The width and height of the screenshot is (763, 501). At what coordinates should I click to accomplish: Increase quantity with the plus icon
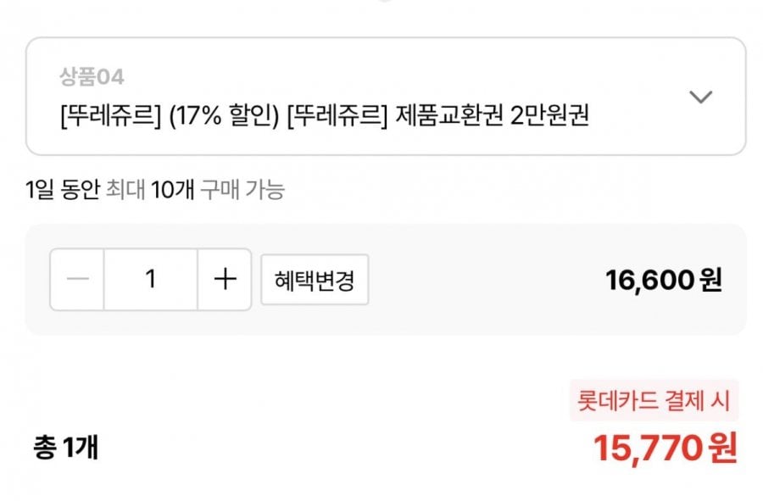point(225,280)
